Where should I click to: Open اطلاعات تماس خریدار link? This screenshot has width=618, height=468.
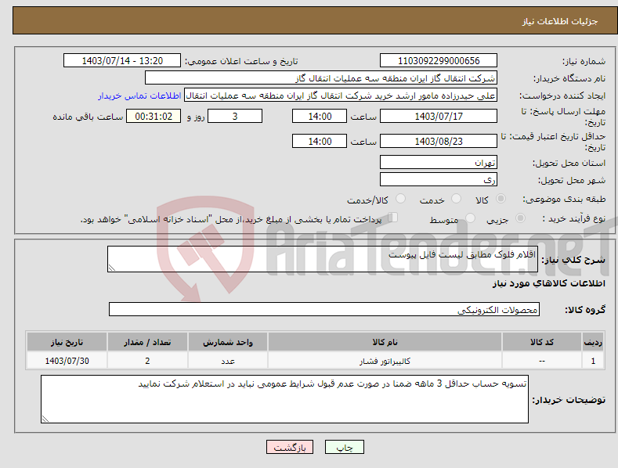coord(139,95)
